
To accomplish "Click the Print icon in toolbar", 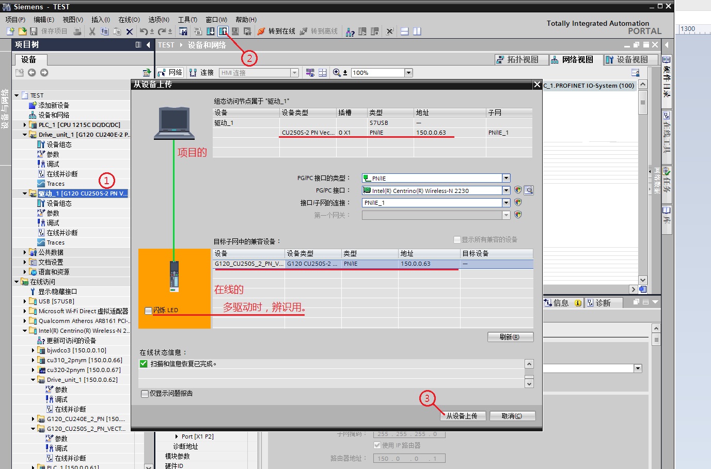I will coord(77,31).
